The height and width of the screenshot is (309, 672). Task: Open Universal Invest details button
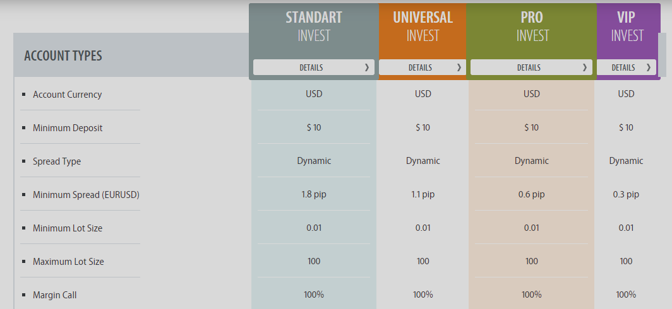[422, 67]
